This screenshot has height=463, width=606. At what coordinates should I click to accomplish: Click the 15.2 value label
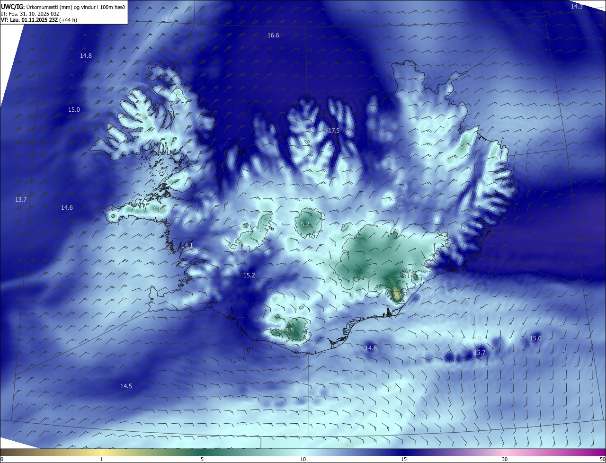click(x=249, y=276)
